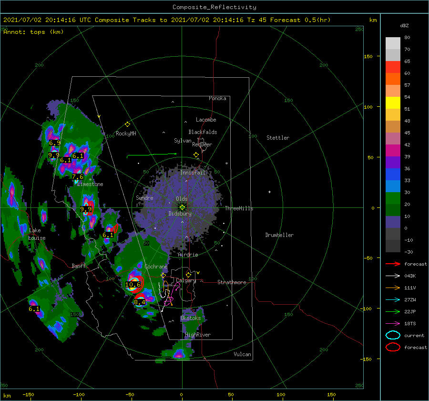The width and height of the screenshot is (429, 401).
Task: Click the Limestone label
Action: pos(90,184)
